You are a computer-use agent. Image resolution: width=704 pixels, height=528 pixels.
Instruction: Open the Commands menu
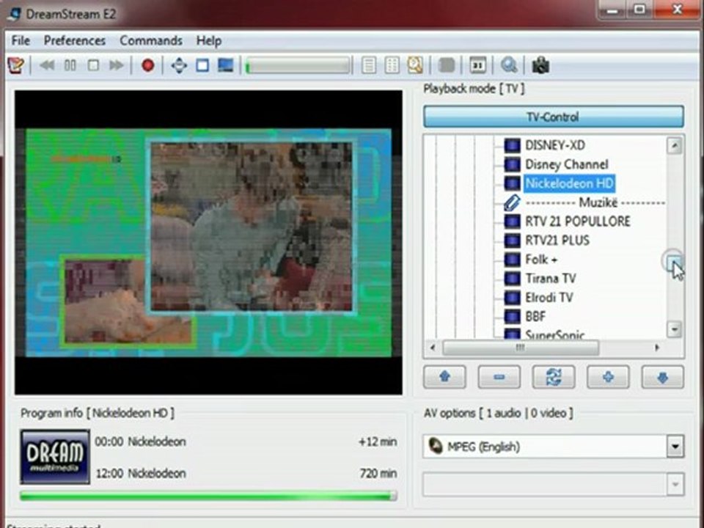coord(151,40)
